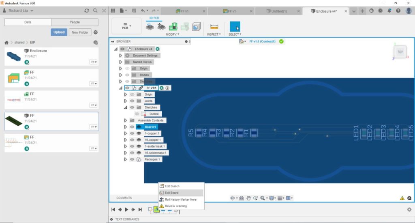Undo the last action
Viewport: 415px width, 223px height.
click(143, 11)
